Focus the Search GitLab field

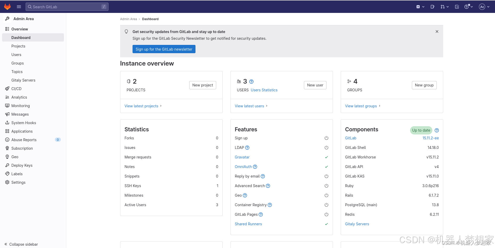[x=67, y=7]
